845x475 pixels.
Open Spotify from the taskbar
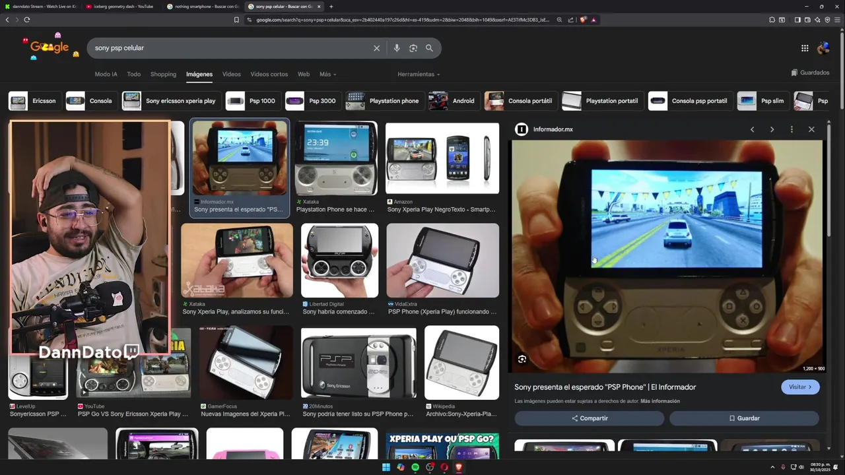pyautogui.click(x=415, y=467)
